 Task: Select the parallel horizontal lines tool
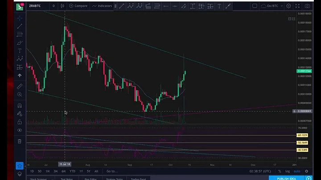(x=157, y=6)
